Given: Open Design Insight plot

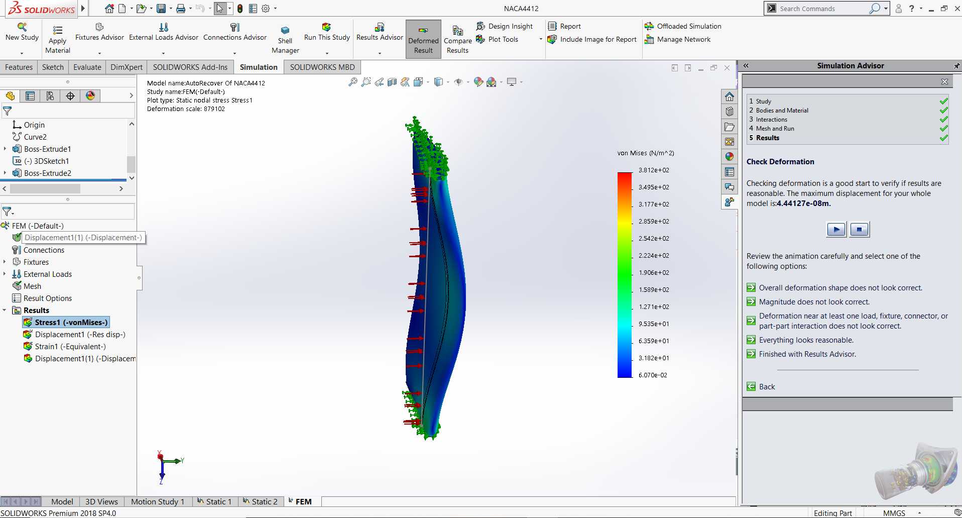Looking at the screenshot, I should click(x=505, y=26).
